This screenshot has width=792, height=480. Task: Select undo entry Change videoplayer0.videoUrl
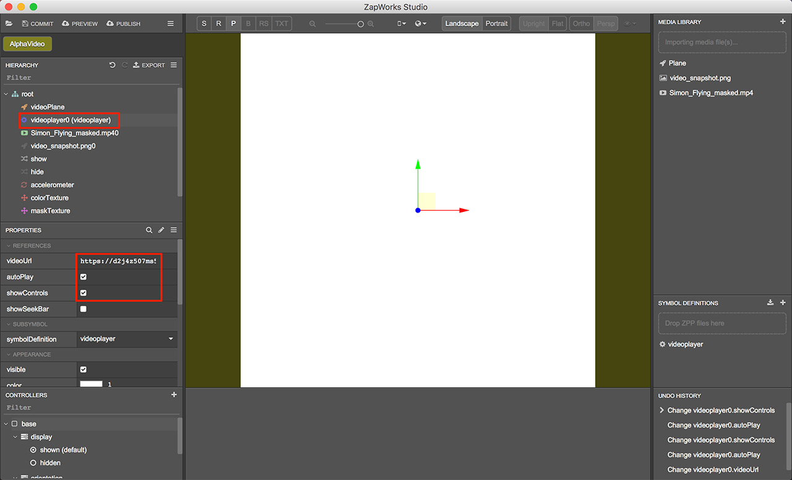[713, 469]
